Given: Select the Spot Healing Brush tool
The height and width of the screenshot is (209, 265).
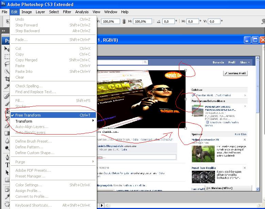Looking at the screenshot, I should pyautogui.click(x=7, y=96).
